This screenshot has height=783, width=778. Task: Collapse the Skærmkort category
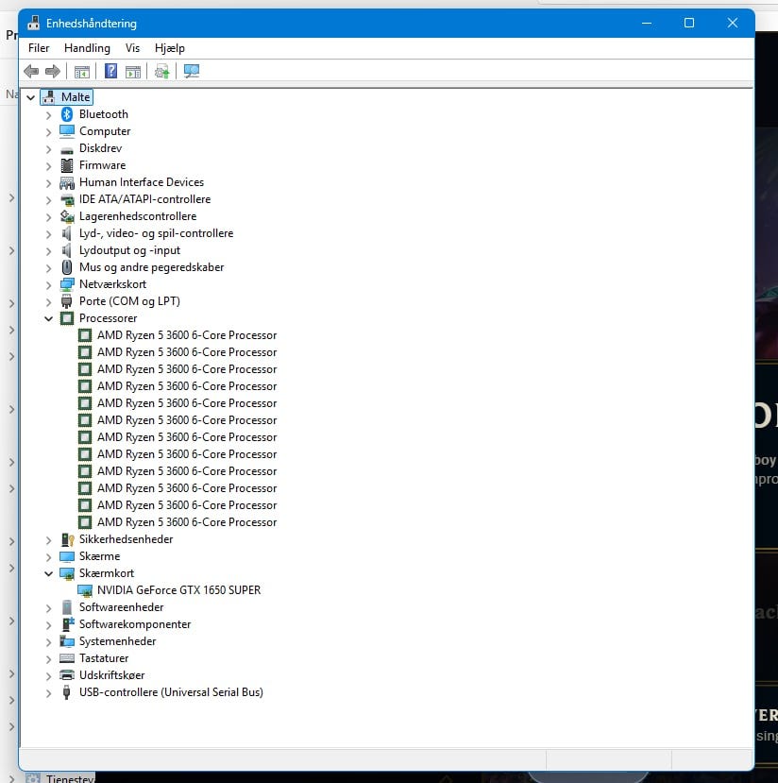[48, 573]
